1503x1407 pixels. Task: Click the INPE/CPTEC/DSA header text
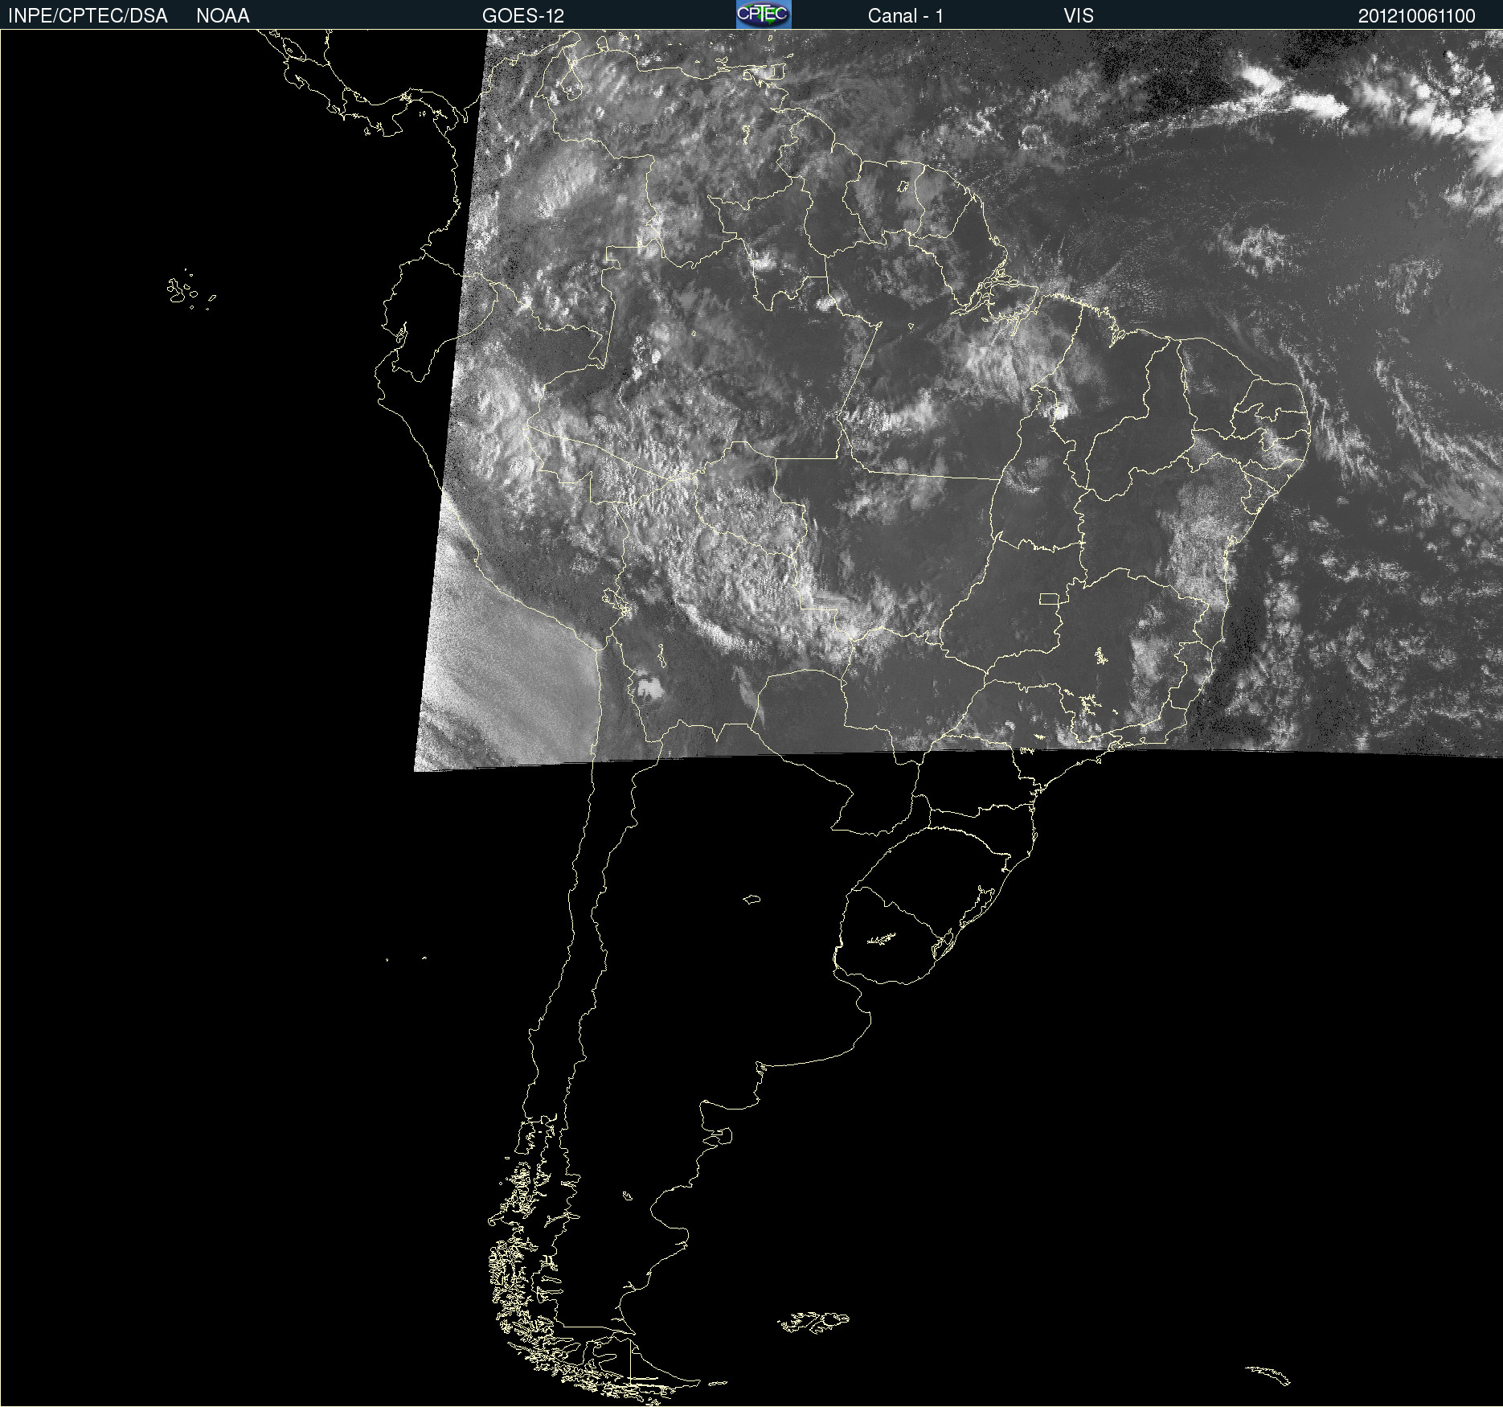[88, 16]
